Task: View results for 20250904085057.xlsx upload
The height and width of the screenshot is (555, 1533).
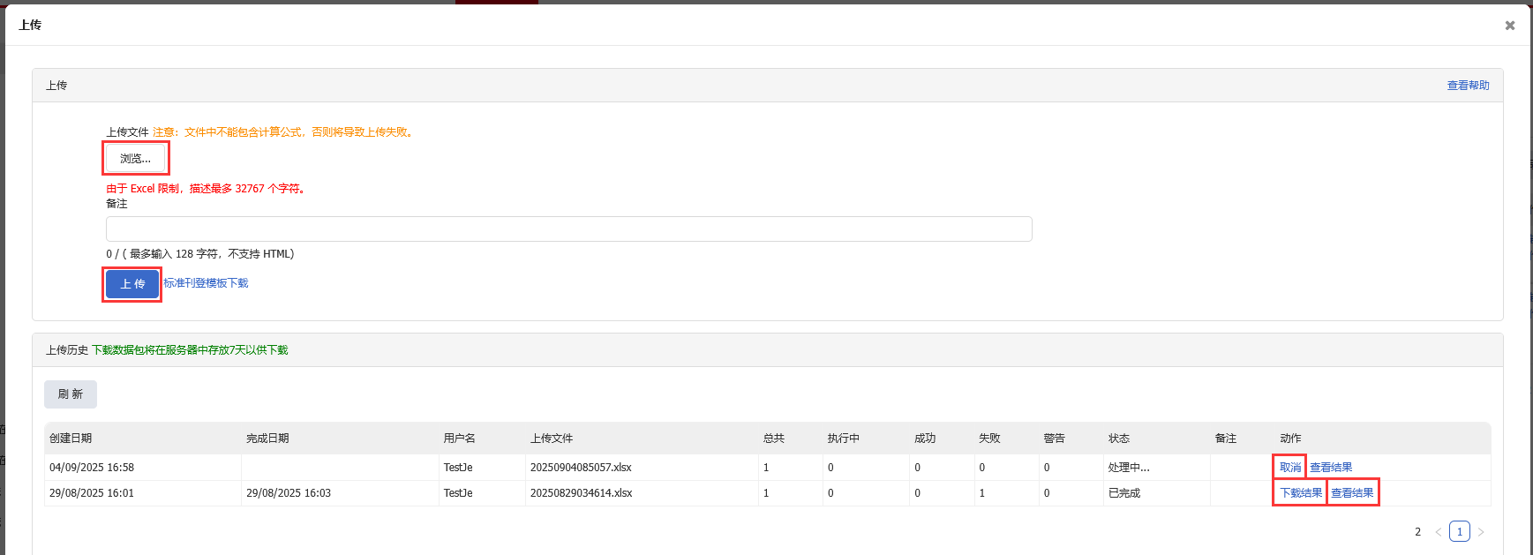Action: (x=1330, y=468)
